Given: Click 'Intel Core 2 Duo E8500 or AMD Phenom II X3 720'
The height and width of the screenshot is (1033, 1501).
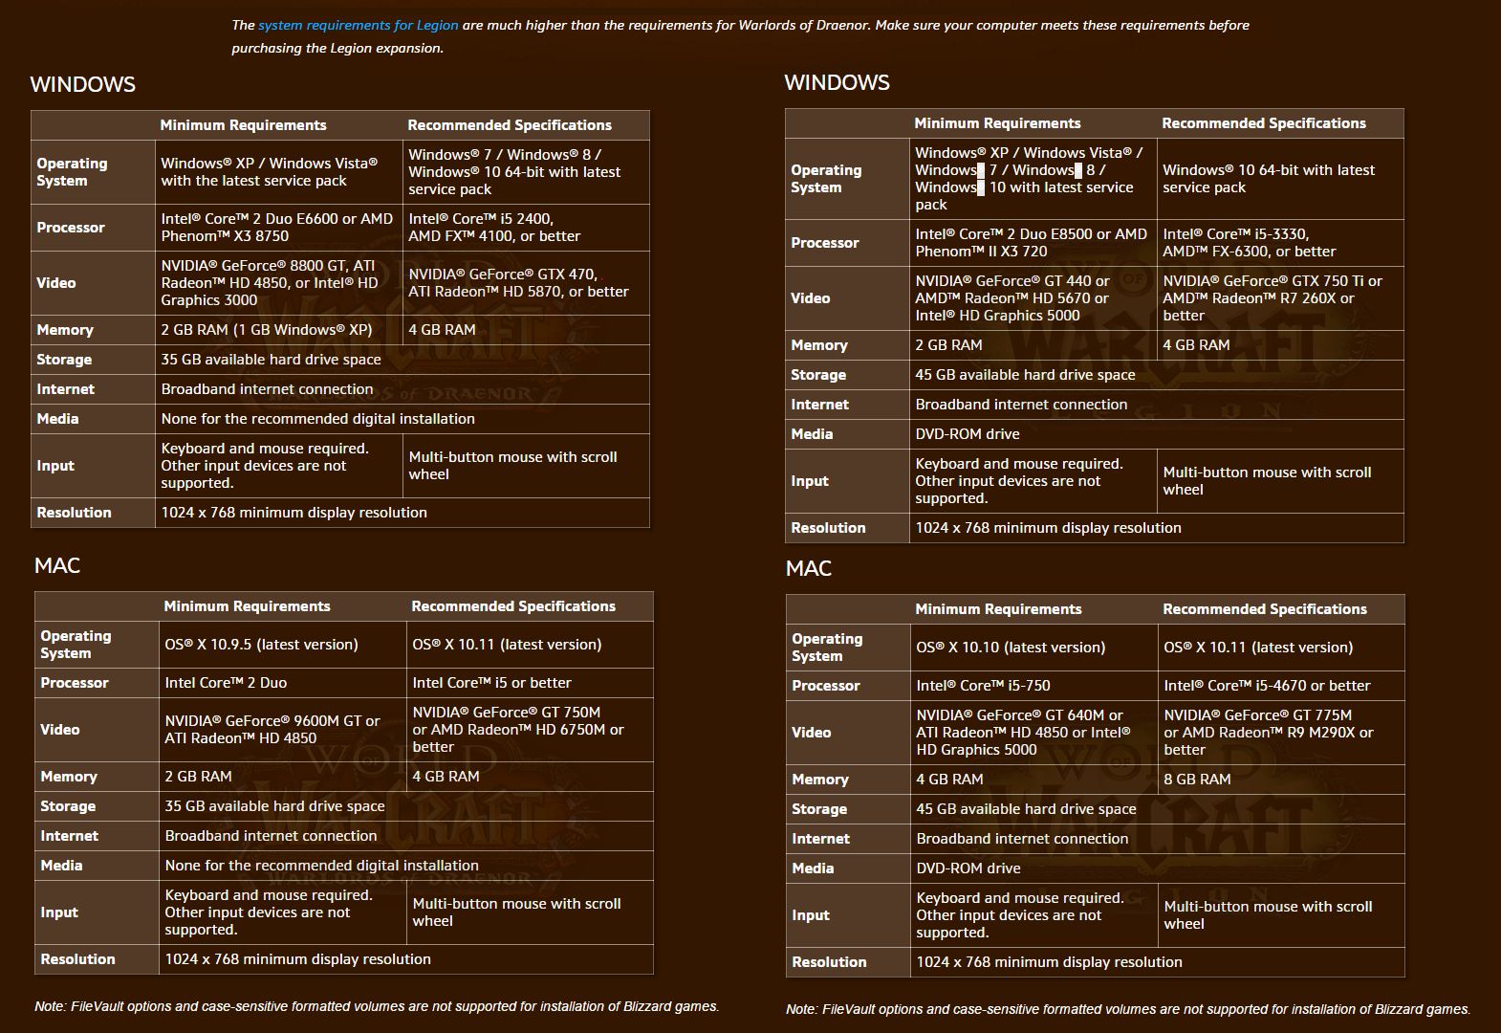Looking at the screenshot, I should pos(1033,243).
